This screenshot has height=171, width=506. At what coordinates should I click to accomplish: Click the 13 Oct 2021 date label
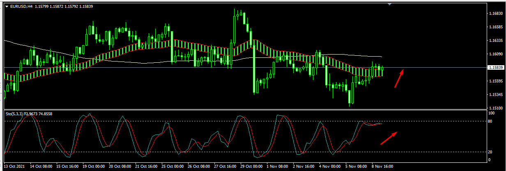15,166
